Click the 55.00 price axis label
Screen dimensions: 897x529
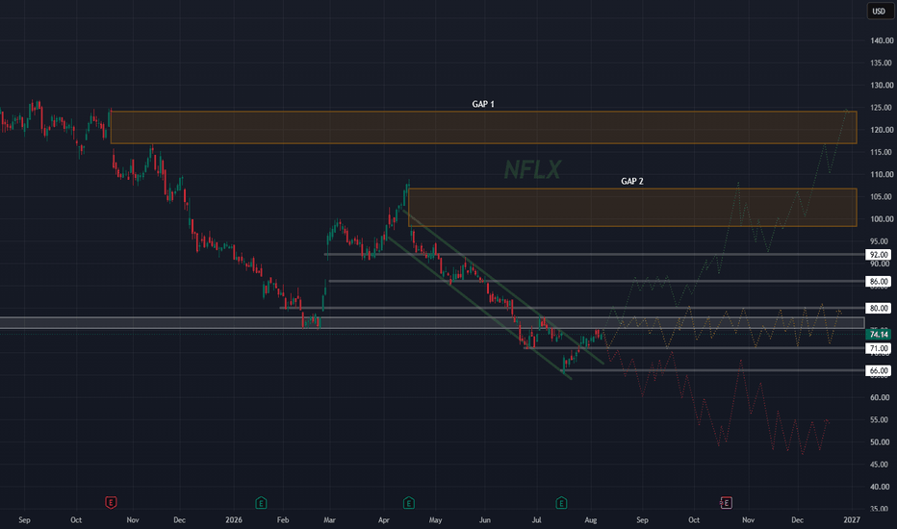coord(880,419)
